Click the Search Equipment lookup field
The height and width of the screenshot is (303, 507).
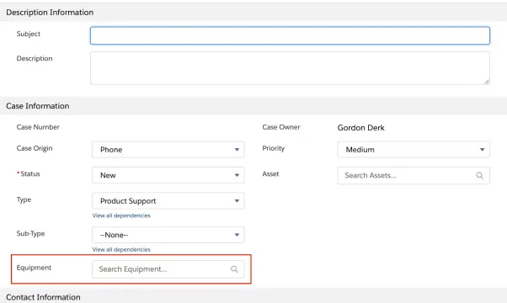pos(168,269)
